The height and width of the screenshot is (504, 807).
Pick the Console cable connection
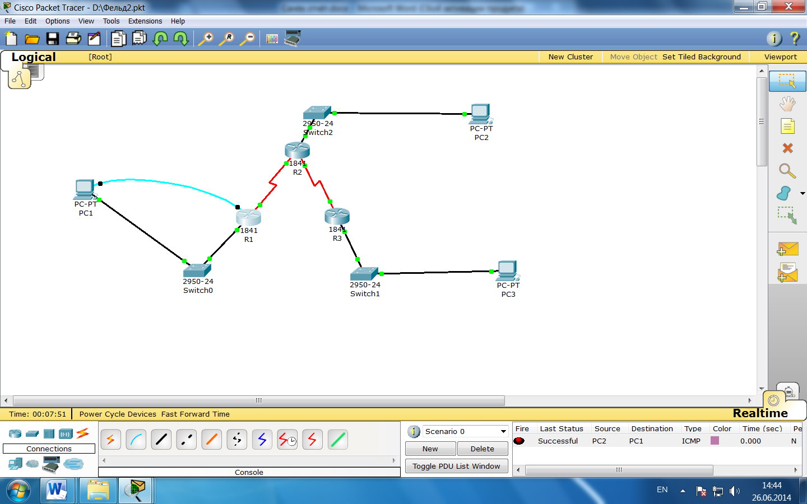136,440
